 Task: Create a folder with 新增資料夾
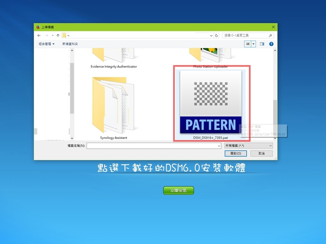(70, 44)
